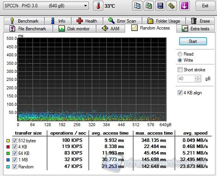
Task: Click the short stroke size input field
Action: point(186,79)
